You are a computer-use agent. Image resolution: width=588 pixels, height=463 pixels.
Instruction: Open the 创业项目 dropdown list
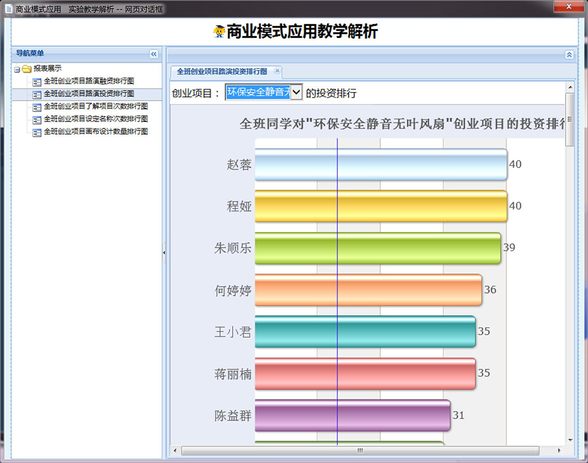coord(296,92)
